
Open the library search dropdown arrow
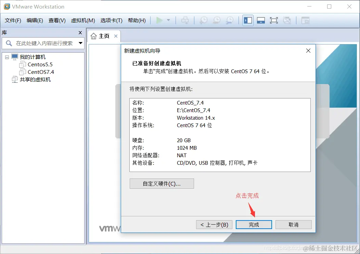80,43
